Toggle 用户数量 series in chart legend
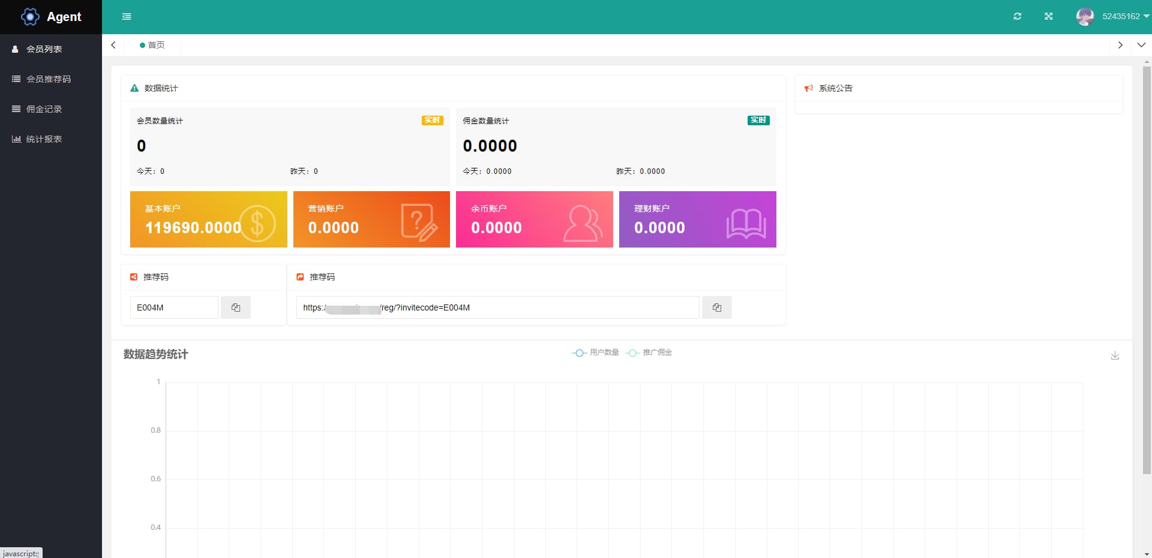 (x=595, y=352)
